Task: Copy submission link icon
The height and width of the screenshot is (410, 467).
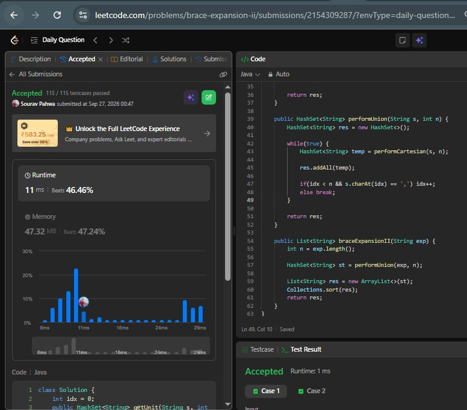Action: [223, 75]
